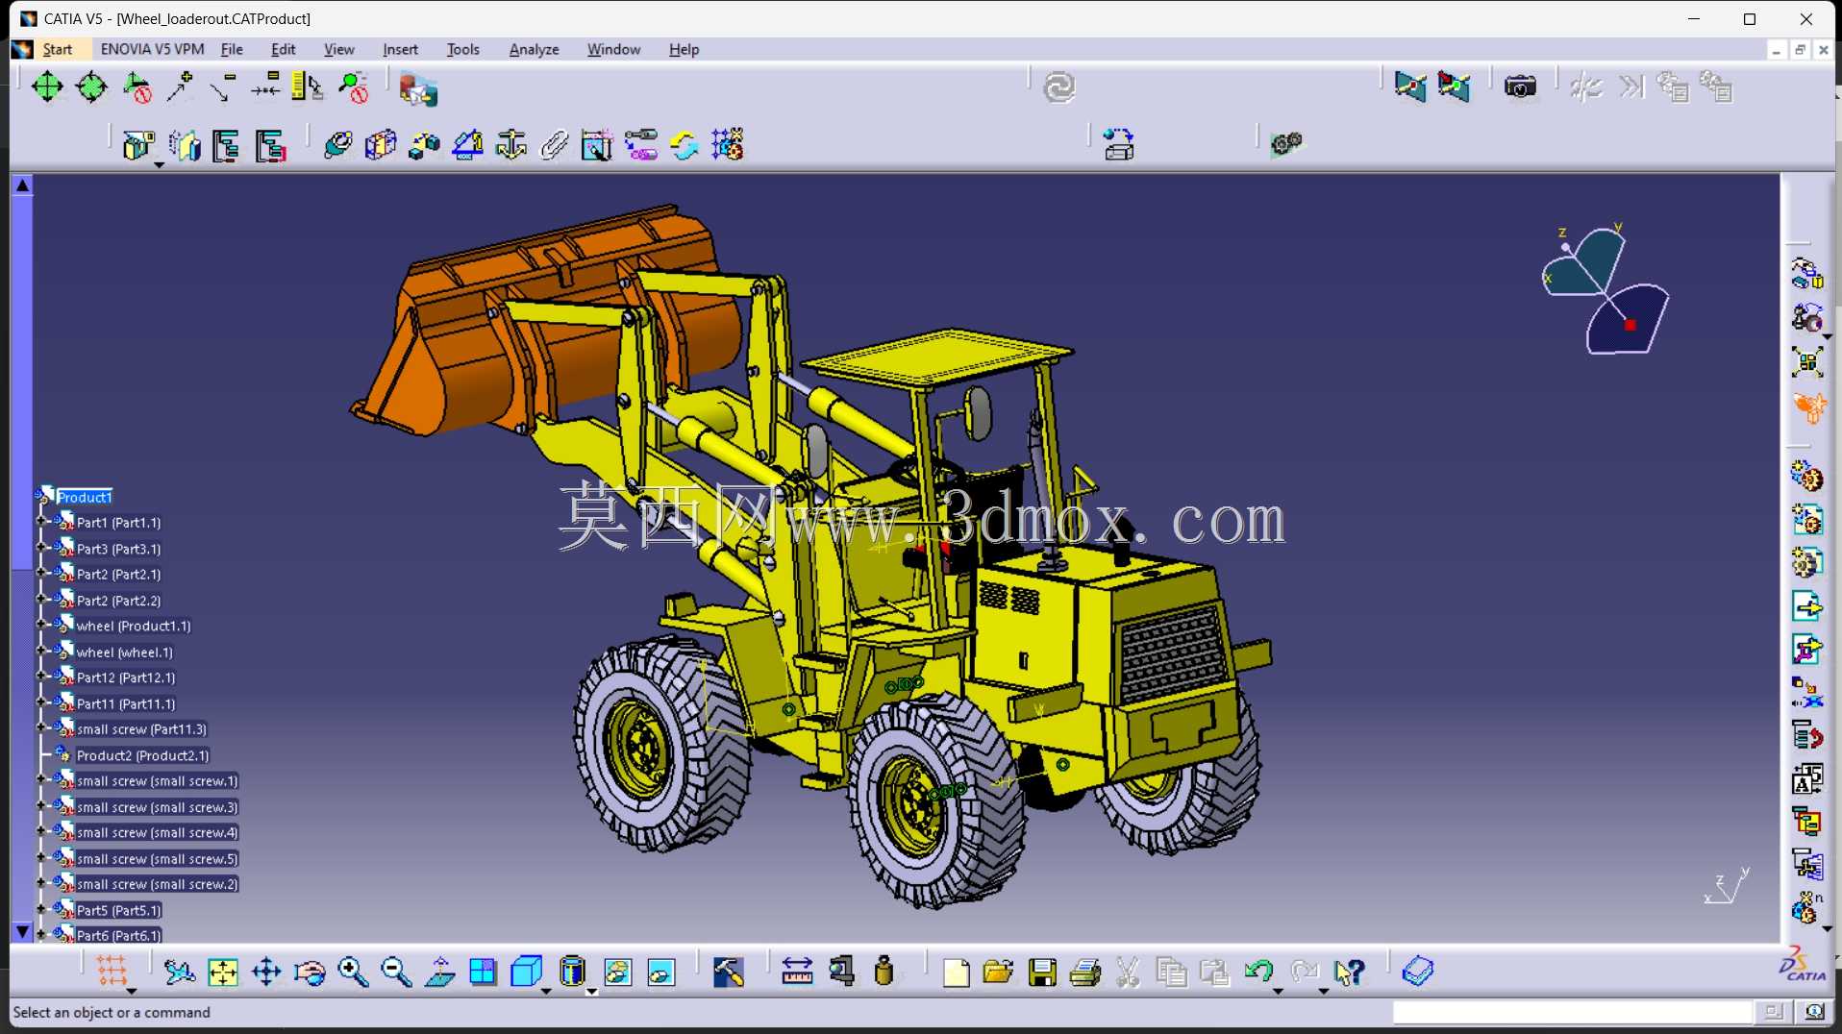1842x1034 pixels.
Task: Select 'Part11 (Part11.1)' in the tree
Action: pos(126,704)
